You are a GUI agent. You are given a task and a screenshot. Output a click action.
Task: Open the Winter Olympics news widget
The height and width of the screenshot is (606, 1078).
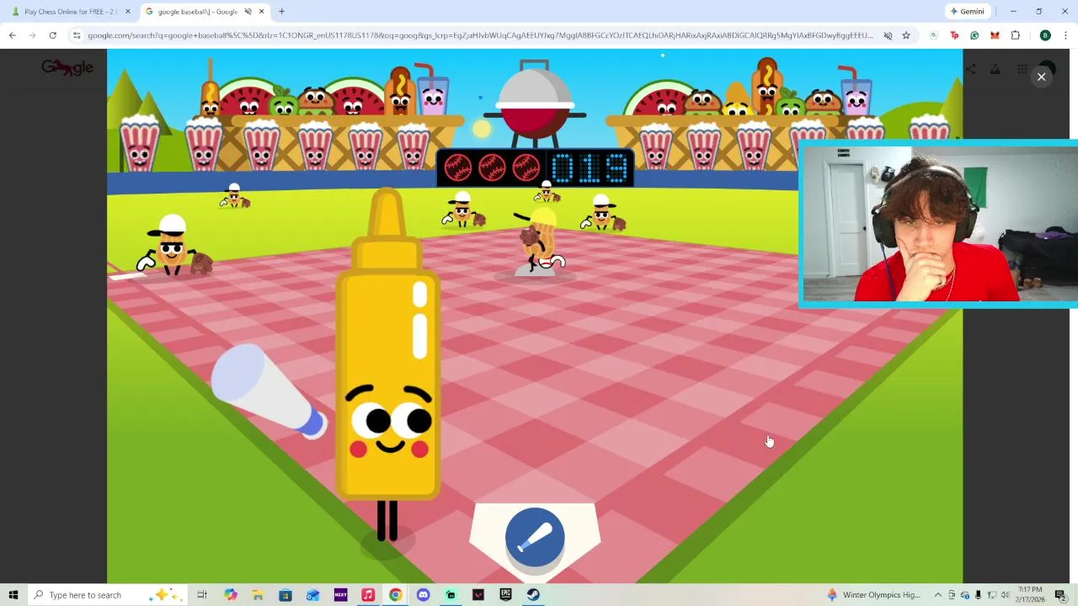(873, 595)
